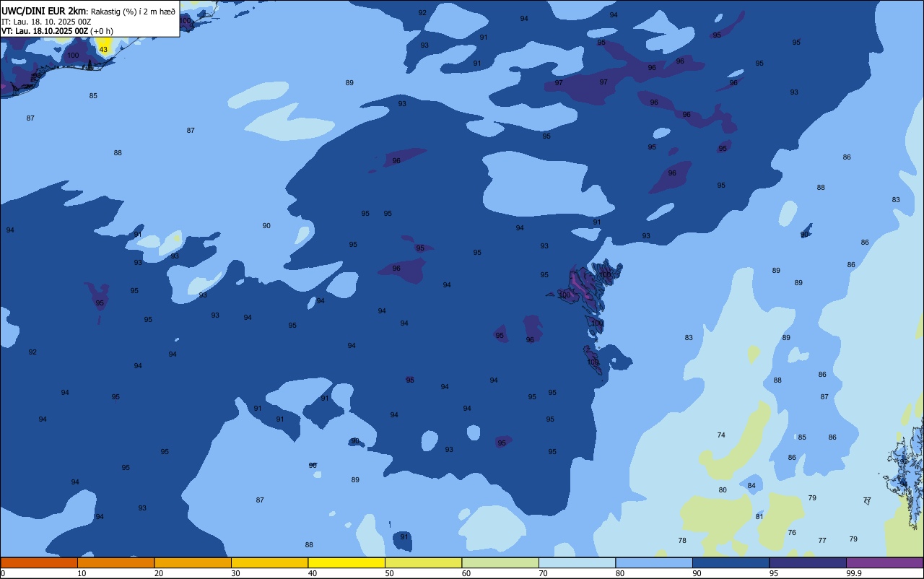Image resolution: width=924 pixels, height=579 pixels.
Task: Click the 50–60 pale yellow legend band
Action: pyautogui.click(x=423, y=562)
